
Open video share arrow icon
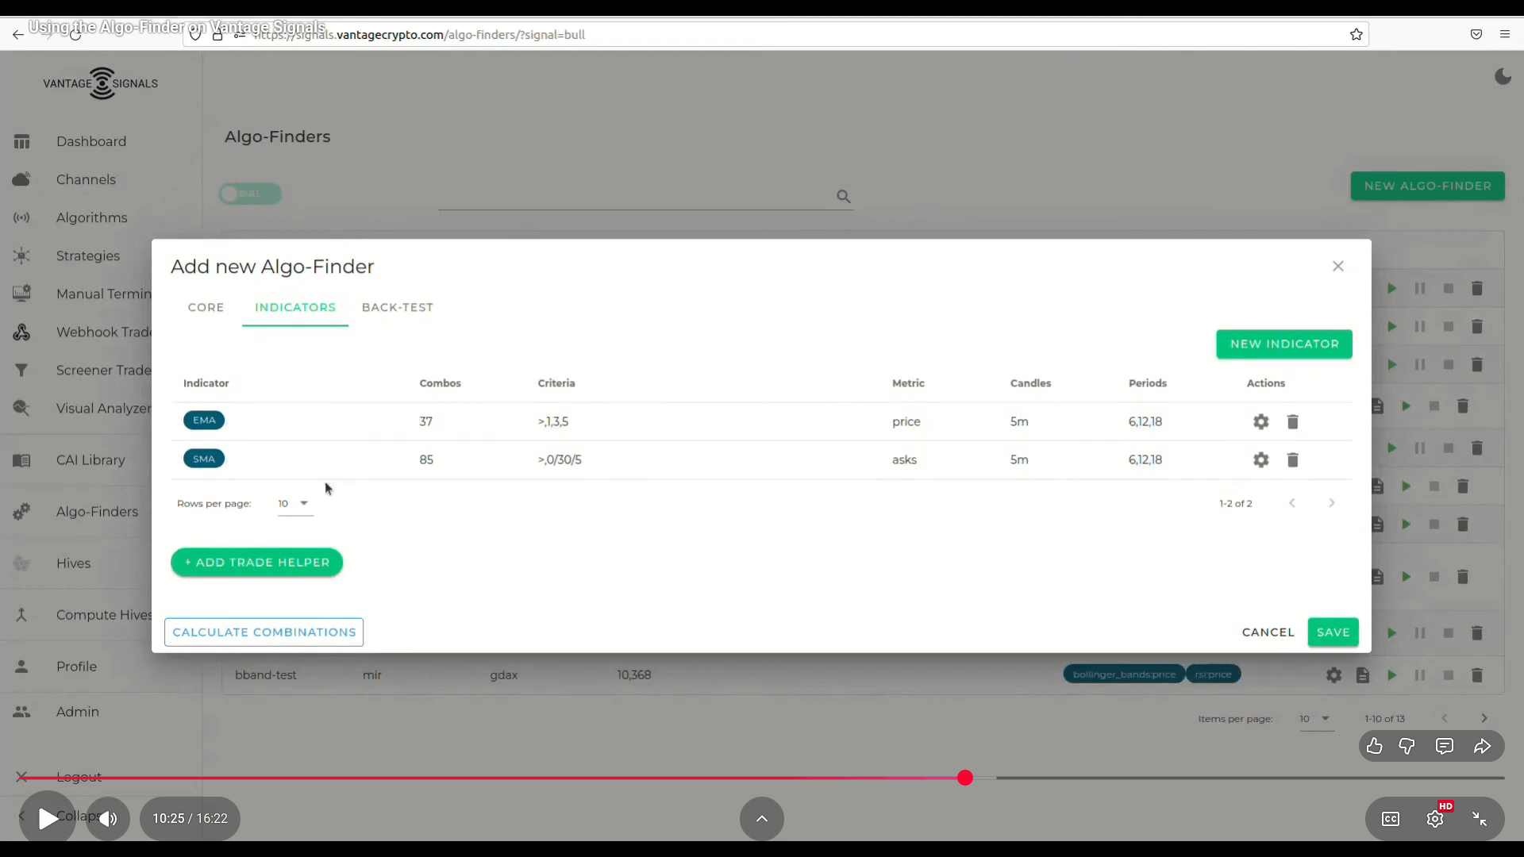coord(1482,746)
